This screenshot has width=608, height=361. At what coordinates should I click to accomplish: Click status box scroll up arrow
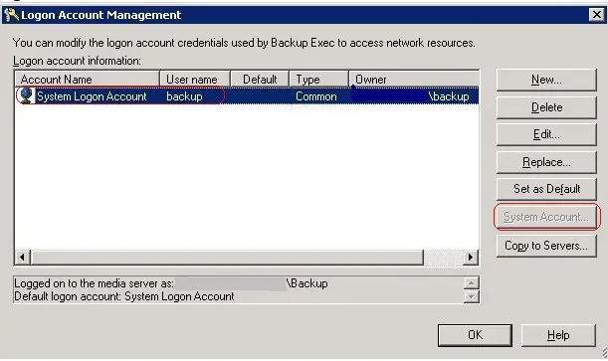click(x=471, y=283)
